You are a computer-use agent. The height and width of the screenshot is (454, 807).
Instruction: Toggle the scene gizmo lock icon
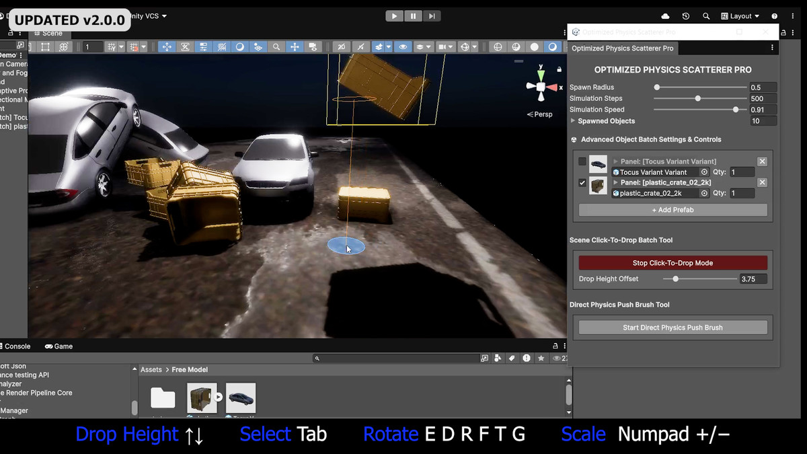point(560,69)
